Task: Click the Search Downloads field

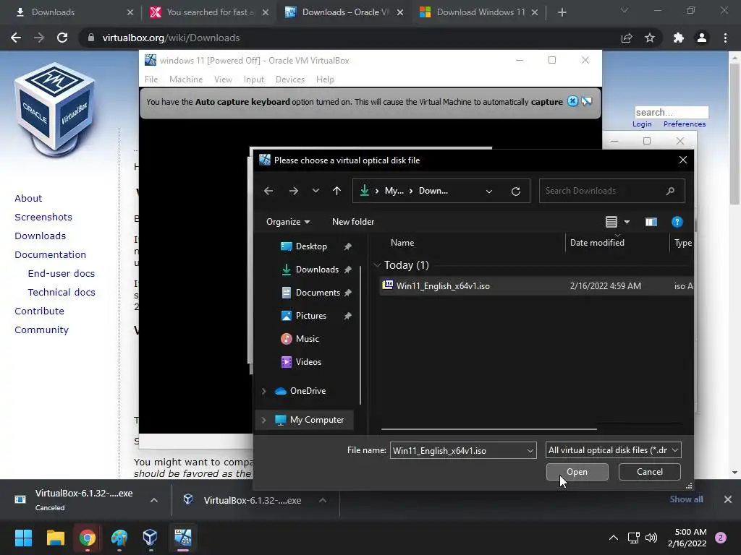Action: (x=611, y=191)
